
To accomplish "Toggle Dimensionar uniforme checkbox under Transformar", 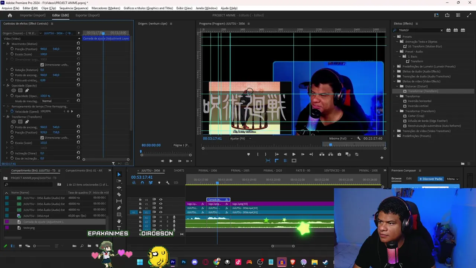I will [42, 138].
